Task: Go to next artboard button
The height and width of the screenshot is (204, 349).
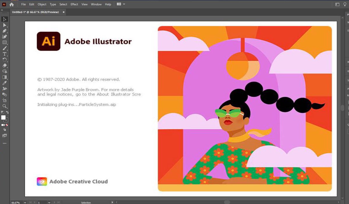Action: (54, 202)
